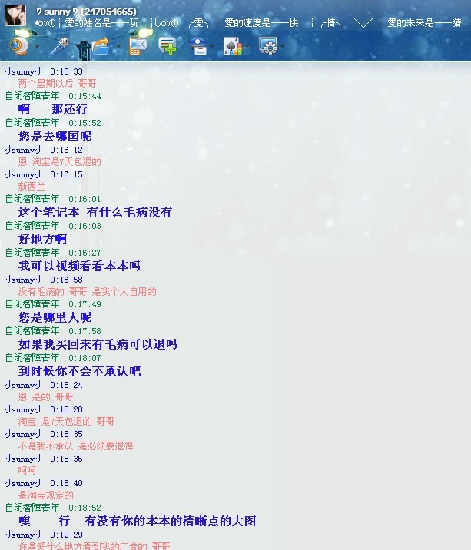Viewport: 471px width, 550px height.
Task: Click sender name 自闭智障青年 at 0:18:52
Action: pos(32,508)
